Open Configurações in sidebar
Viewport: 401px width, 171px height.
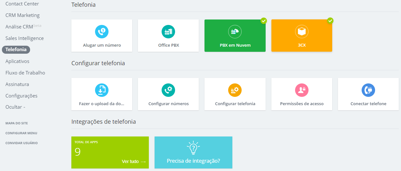(21, 96)
